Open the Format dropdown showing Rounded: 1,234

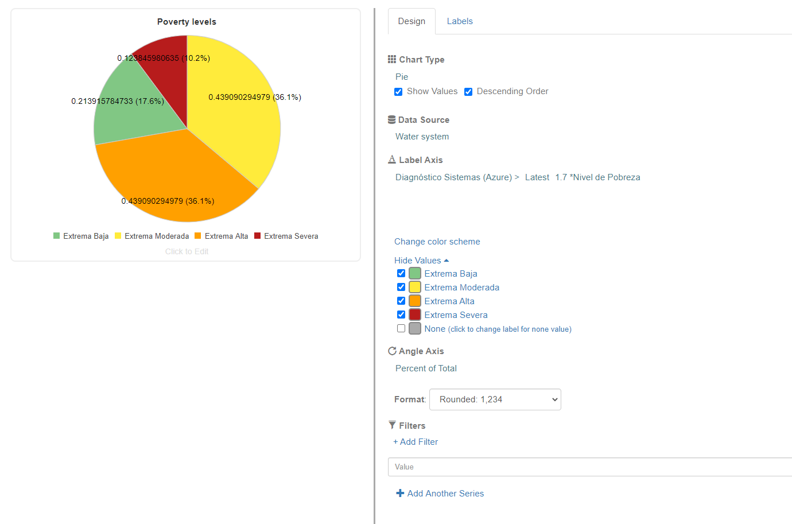(x=495, y=399)
